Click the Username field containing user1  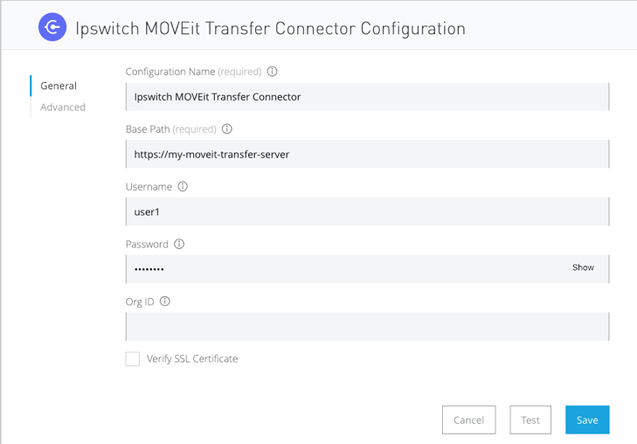pyautogui.click(x=367, y=212)
